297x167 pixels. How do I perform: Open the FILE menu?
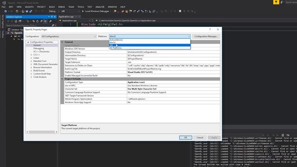coord(4,7)
